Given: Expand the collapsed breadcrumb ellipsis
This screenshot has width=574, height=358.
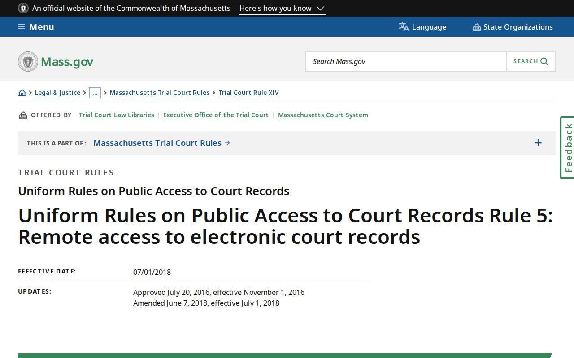Looking at the screenshot, I should click(x=95, y=93).
